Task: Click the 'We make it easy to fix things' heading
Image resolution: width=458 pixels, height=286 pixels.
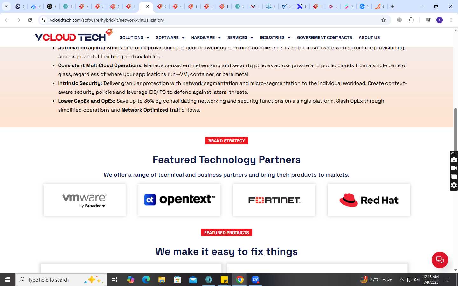Action: coord(226,251)
